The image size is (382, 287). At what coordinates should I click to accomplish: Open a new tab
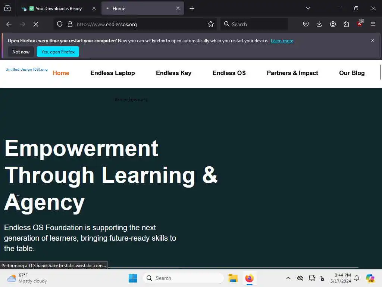click(x=192, y=9)
